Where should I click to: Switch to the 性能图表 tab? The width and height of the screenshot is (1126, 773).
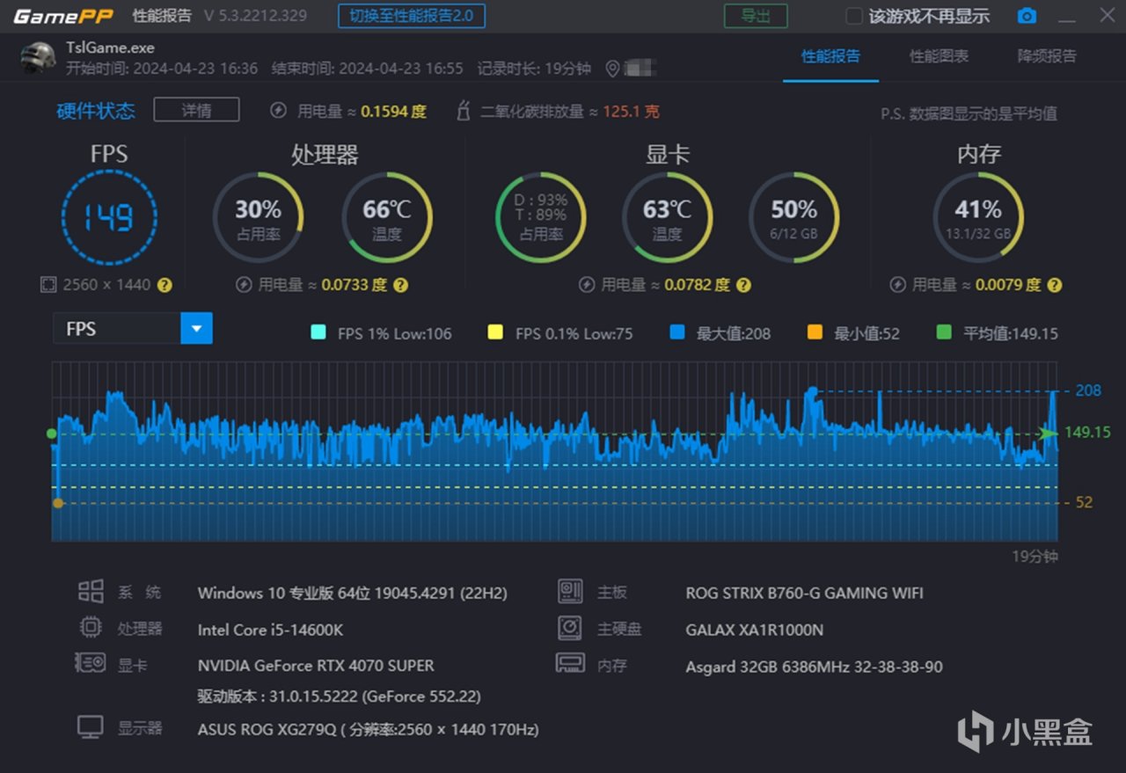(939, 56)
